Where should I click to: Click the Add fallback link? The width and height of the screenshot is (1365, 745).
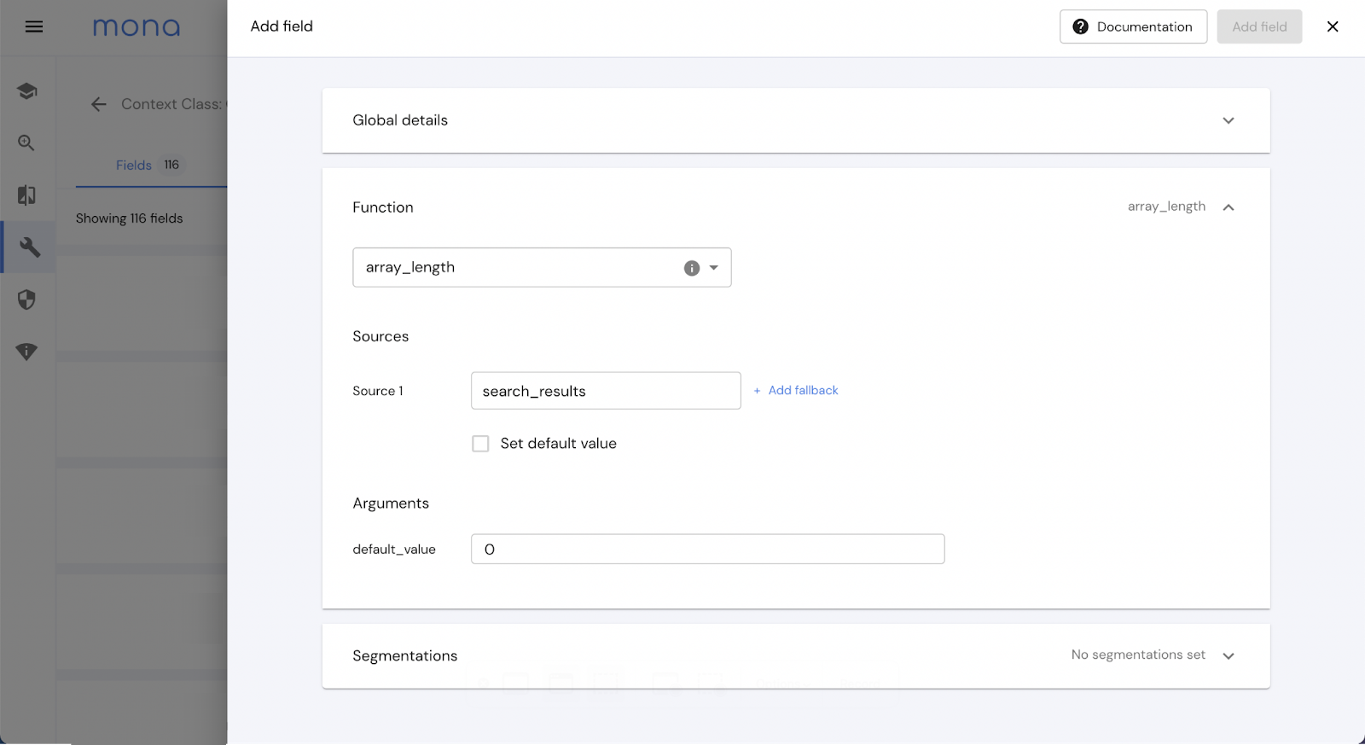pyautogui.click(x=796, y=390)
